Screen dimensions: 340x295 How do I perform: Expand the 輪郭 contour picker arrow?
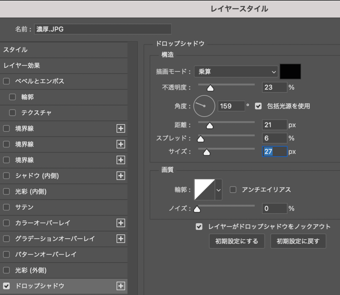pyautogui.click(x=218, y=190)
